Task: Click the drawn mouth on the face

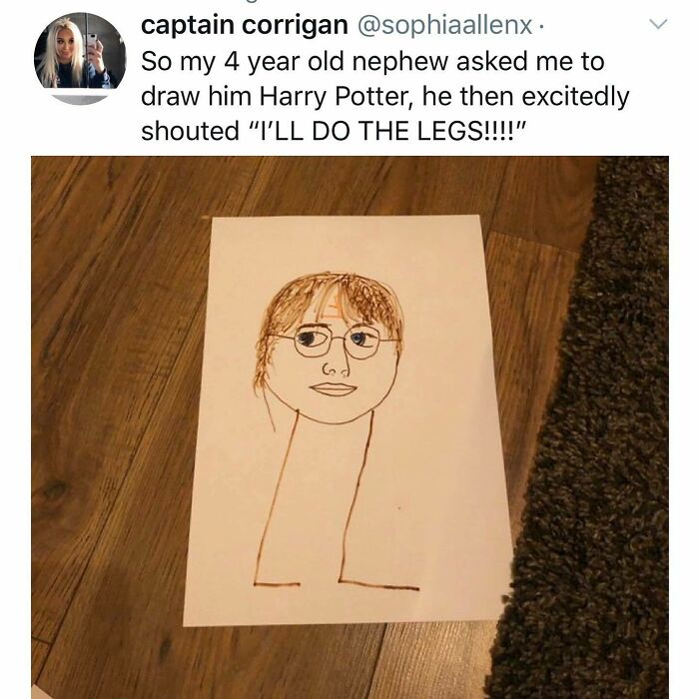Action: pos(334,388)
